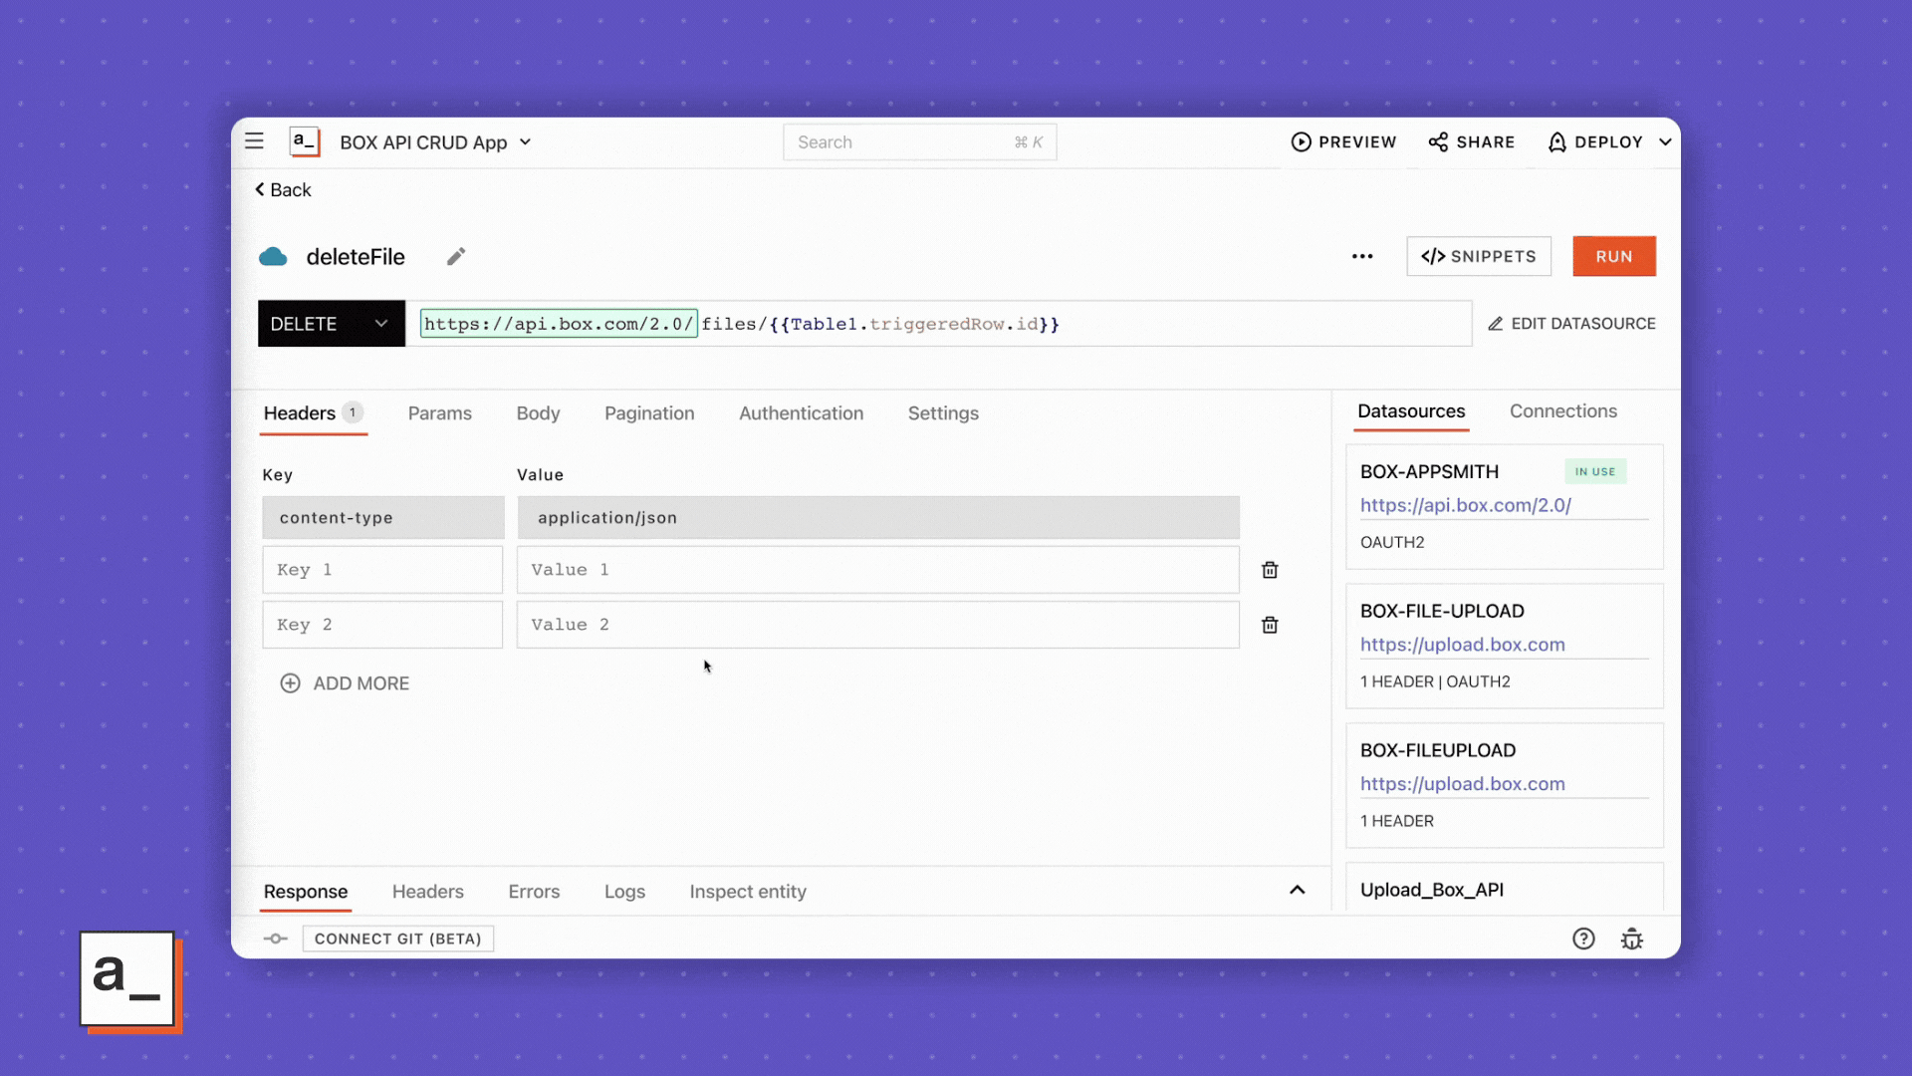
Task: Select the Upload_Box_API datasource
Action: click(1504, 888)
